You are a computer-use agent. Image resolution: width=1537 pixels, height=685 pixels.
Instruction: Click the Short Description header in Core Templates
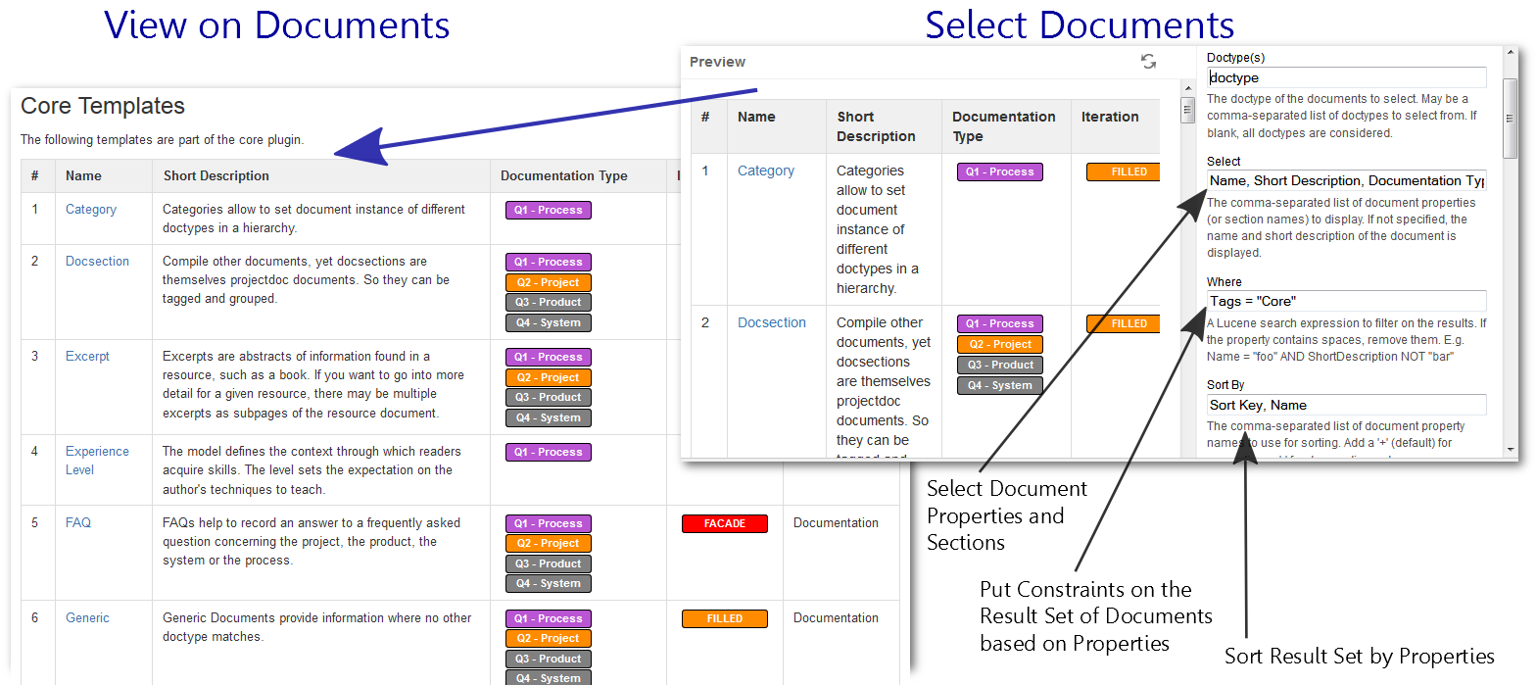tap(216, 176)
